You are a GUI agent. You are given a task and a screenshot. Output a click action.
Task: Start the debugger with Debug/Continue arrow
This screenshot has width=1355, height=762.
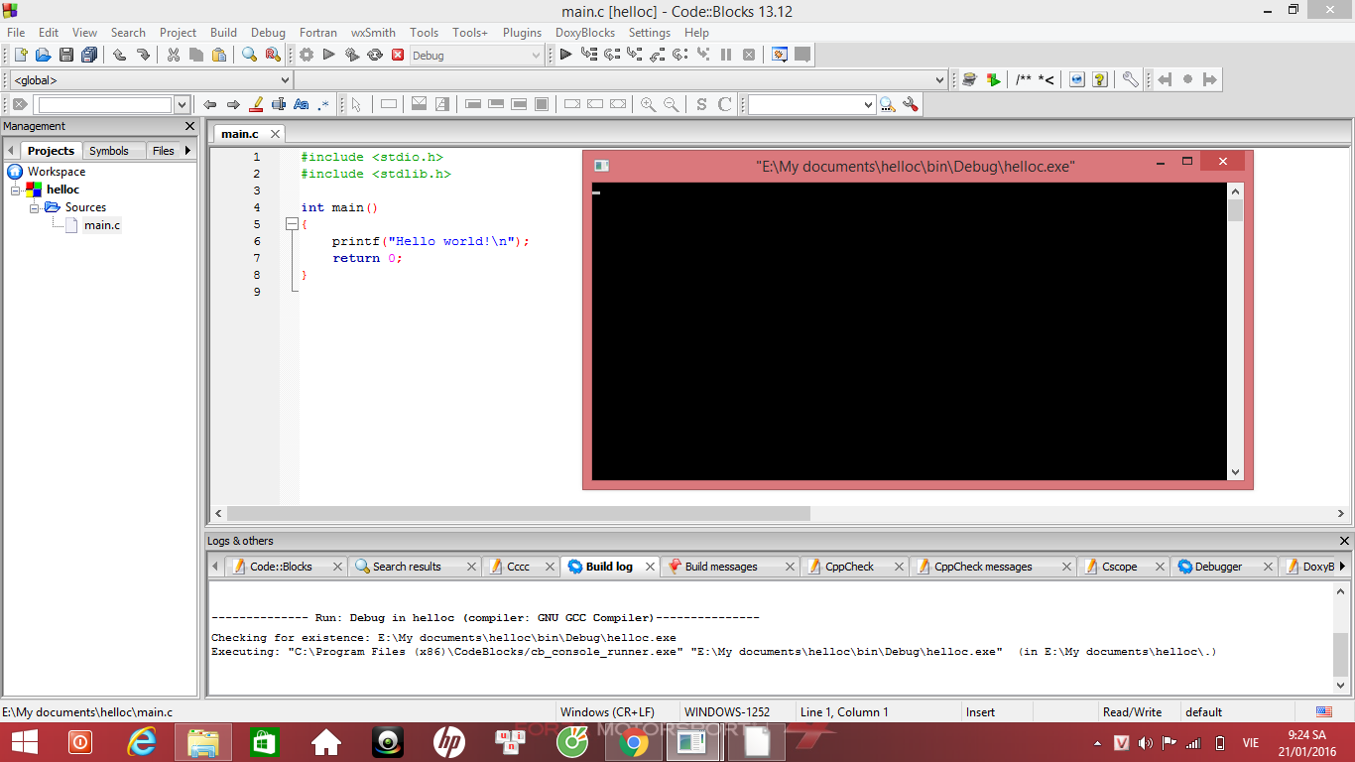565,55
